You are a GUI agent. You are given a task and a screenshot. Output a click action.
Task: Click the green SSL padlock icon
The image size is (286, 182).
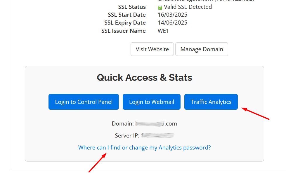click(160, 7)
